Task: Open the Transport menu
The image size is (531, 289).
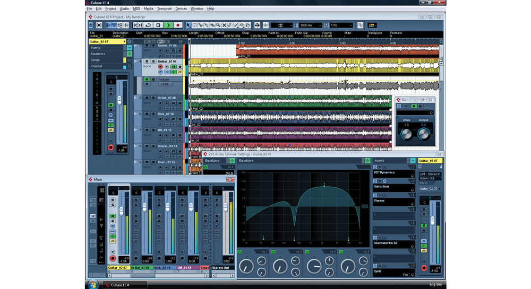Action: click(x=164, y=9)
